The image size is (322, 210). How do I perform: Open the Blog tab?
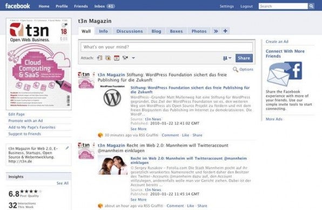tap(156, 31)
